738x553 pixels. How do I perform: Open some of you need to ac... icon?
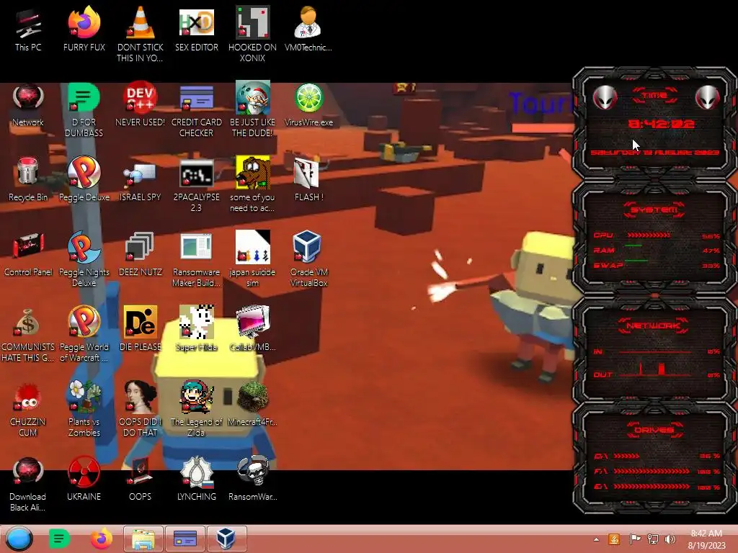point(253,184)
